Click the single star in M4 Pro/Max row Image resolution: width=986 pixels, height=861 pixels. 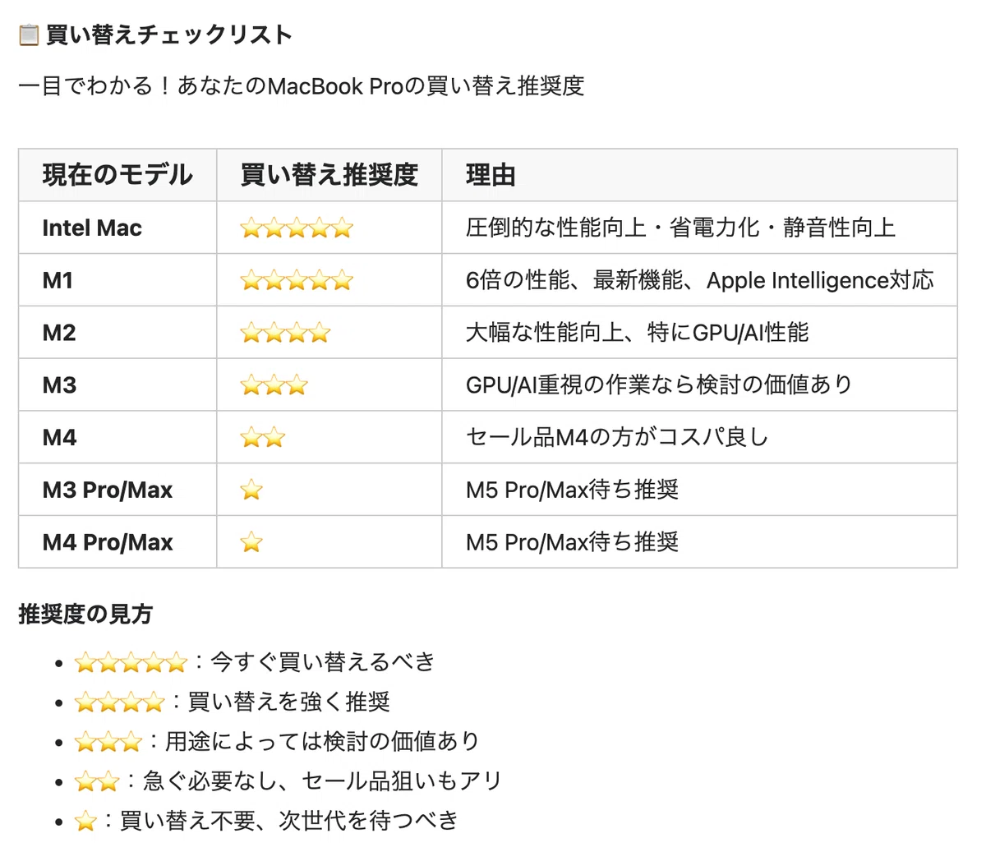click(x=251, y=542)
